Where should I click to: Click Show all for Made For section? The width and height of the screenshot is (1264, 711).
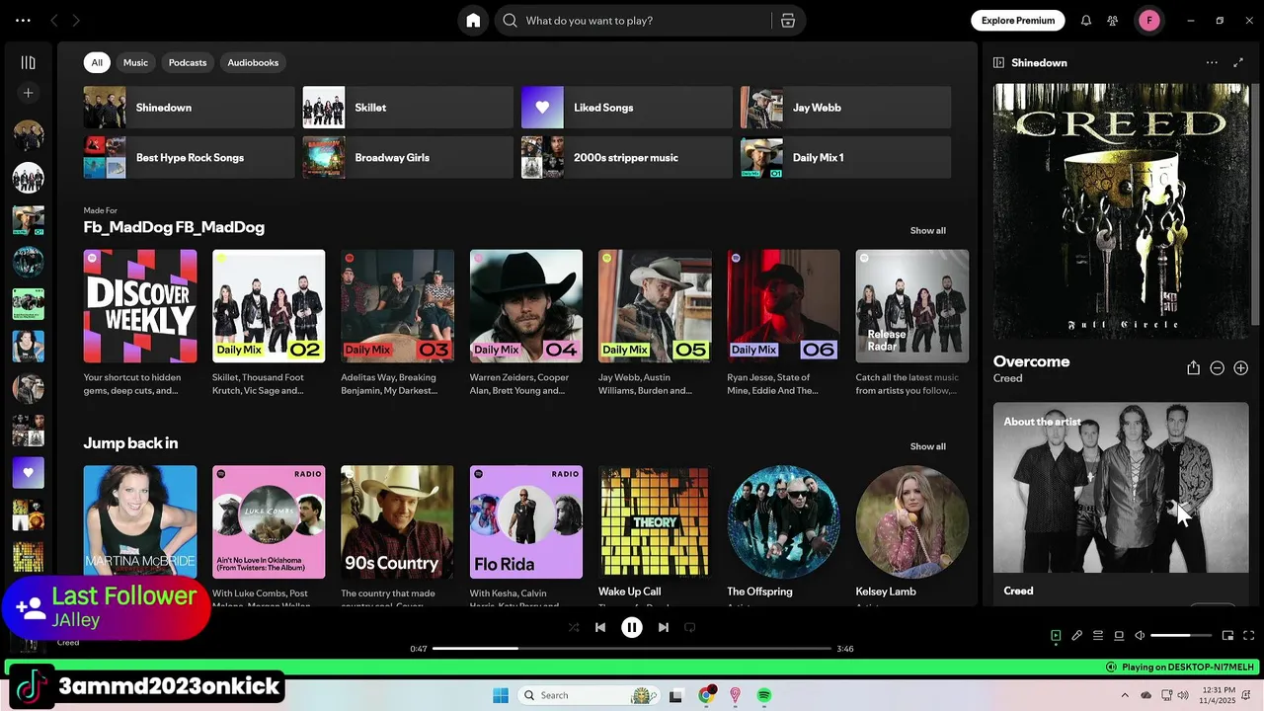(x=927, y=230)
